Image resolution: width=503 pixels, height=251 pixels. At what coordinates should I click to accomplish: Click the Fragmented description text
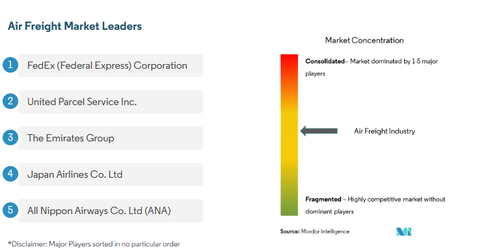[375, 206]
